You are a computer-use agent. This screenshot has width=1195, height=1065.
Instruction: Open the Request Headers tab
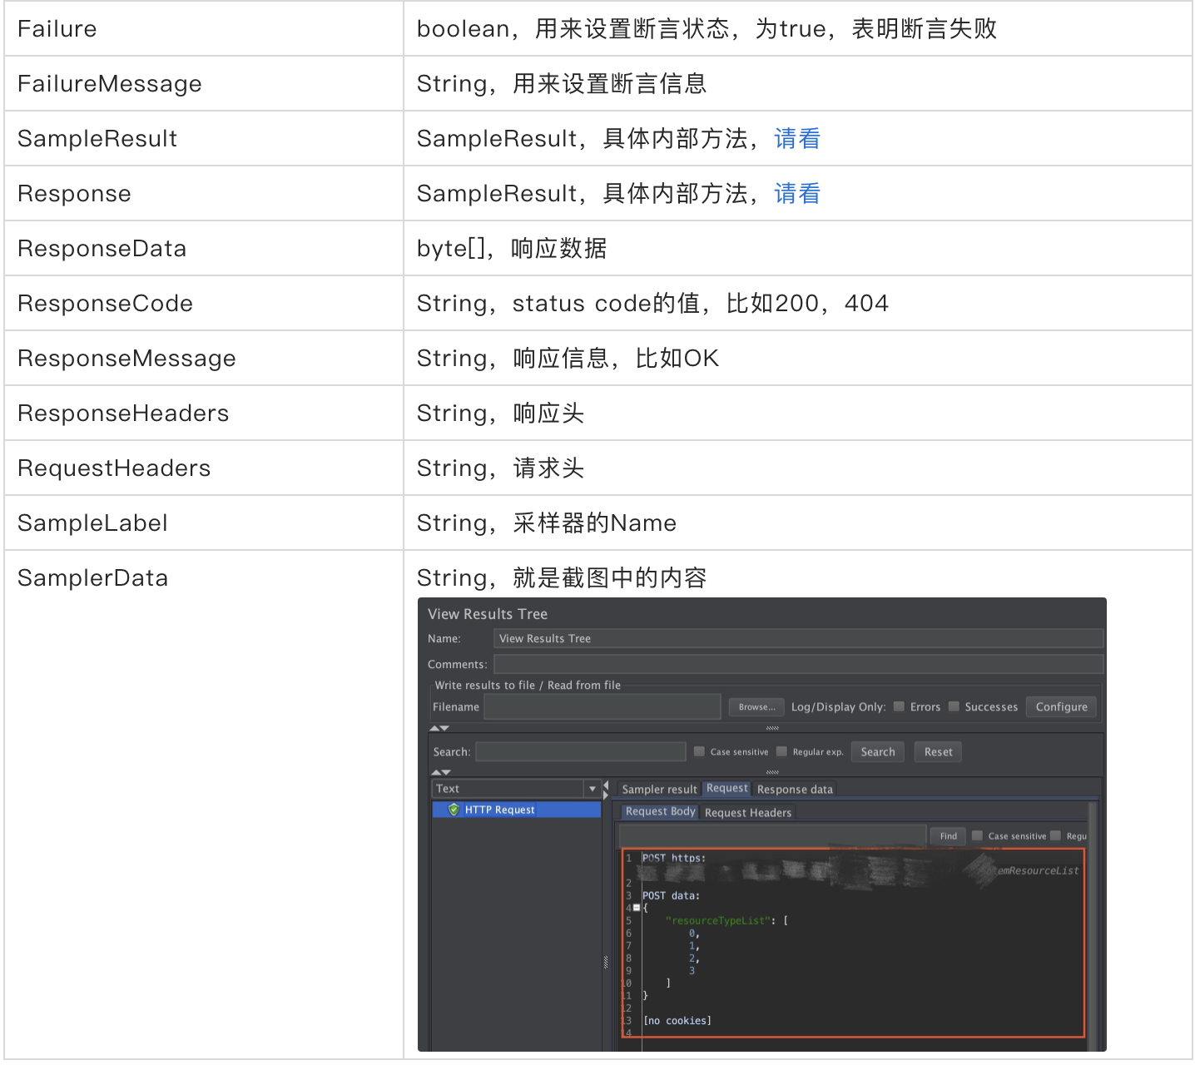coord(748,812)
